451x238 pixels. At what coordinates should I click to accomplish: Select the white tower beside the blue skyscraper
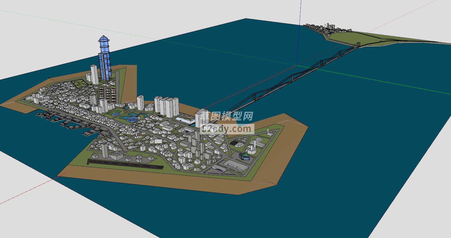coord(94,75)
